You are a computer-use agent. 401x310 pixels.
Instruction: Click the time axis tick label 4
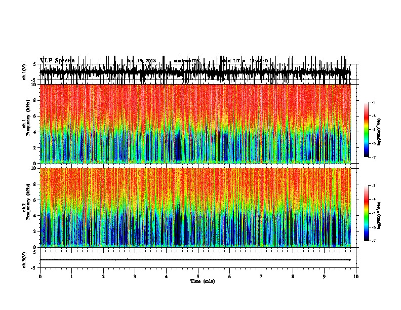pyautogui.click(x=167, y=277)
